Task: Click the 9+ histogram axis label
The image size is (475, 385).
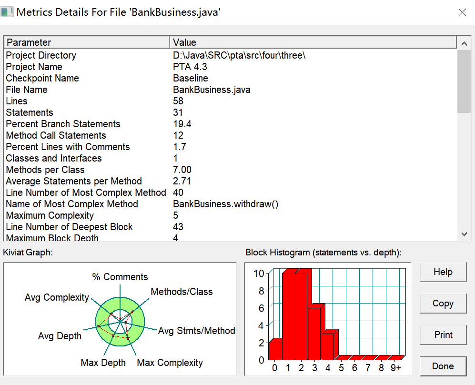Action: click(396, 368)
